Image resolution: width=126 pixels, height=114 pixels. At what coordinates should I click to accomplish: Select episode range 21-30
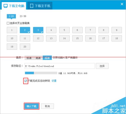23,16
